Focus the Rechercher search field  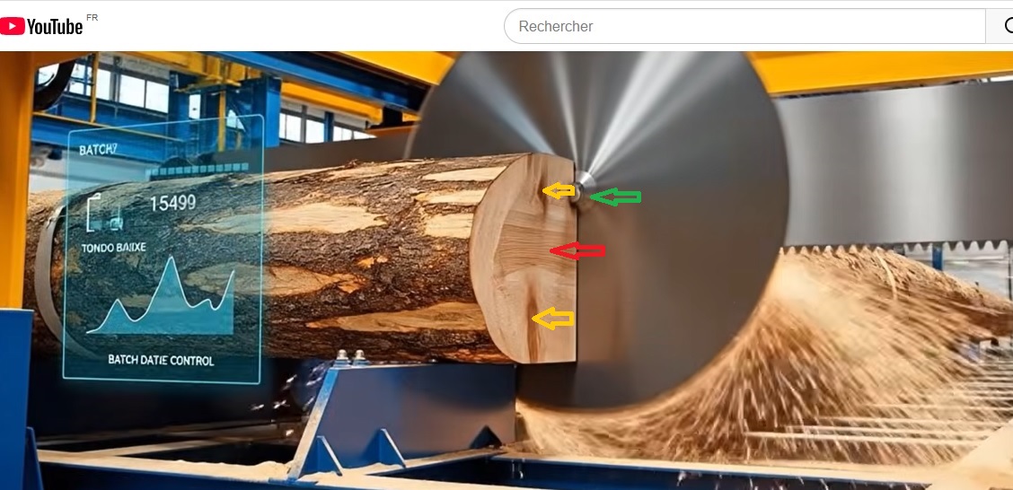point(744,26)
